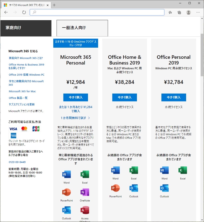The width and height of the screenshot is (204, 222).
Task: Click the user profile avatar icon
Action: click(x=188, y=12)
